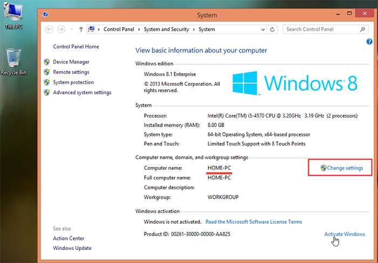Click the computer icon in address bar
The height and width of the screenshot is (263, 378).
click(91, 29)
